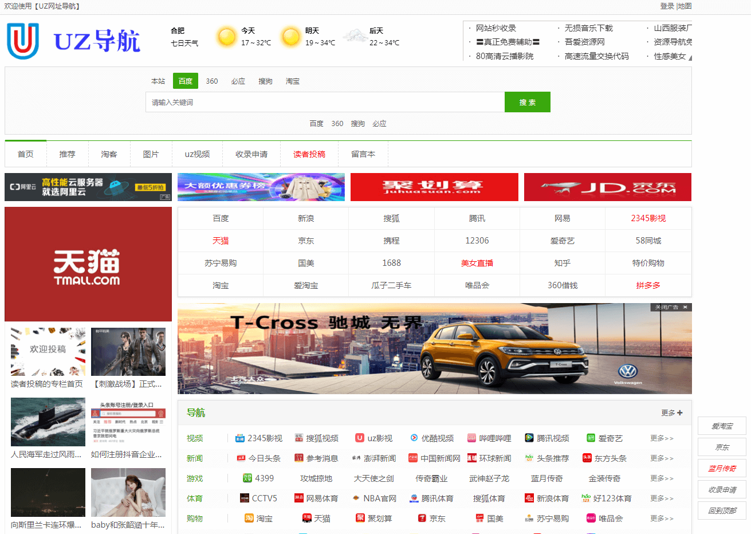
Task: Expand the 导航 section with 更多+
Action: [671, 413]
